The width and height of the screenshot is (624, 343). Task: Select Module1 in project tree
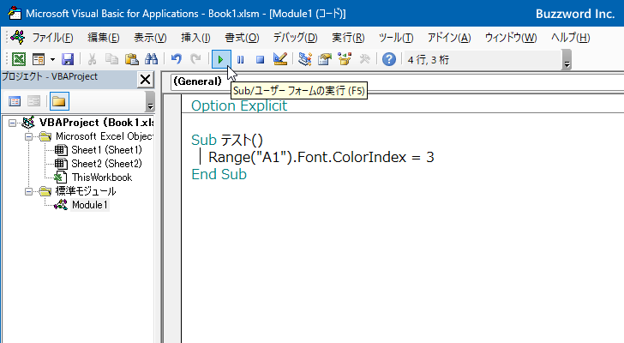(89, 205)
